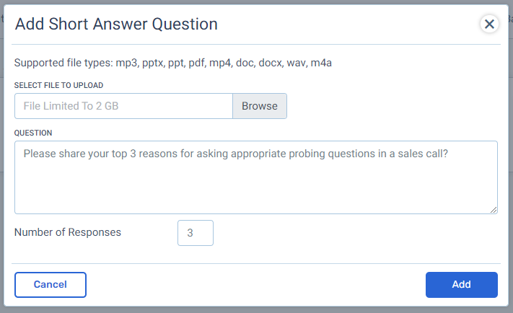Cancel adding the short answer question
Image resolution: width=513 pixels, height=313 pixels.
click(x=51, y=285)
